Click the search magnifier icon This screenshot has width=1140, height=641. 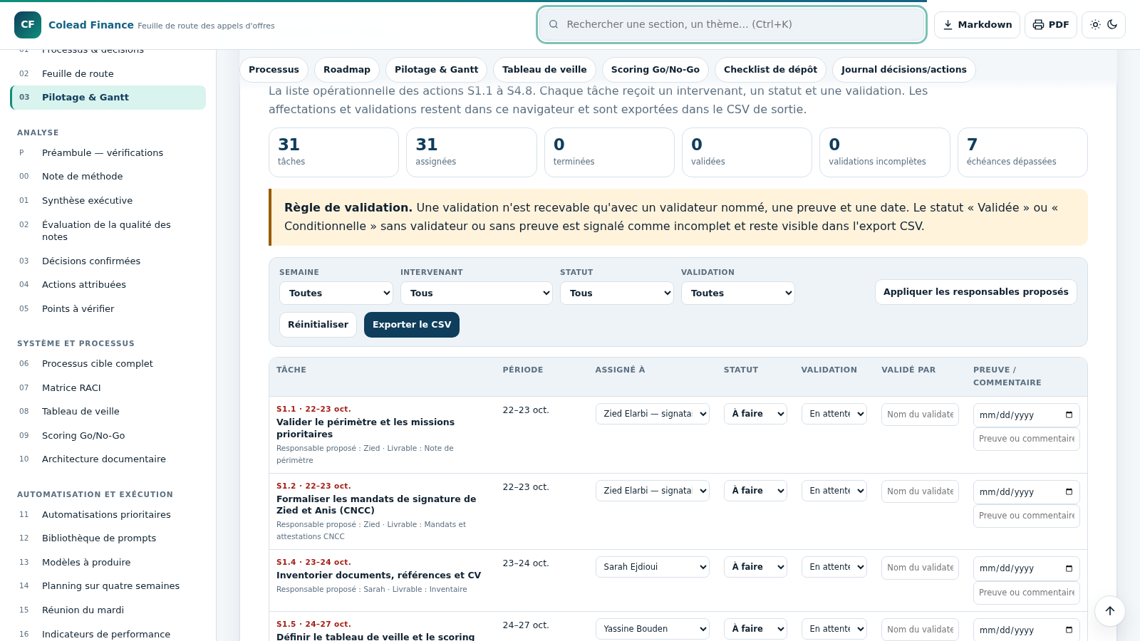pos(554,24)
